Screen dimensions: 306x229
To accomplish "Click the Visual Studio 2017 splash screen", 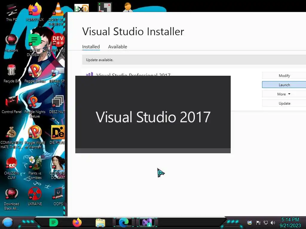I will pos(153,114).
